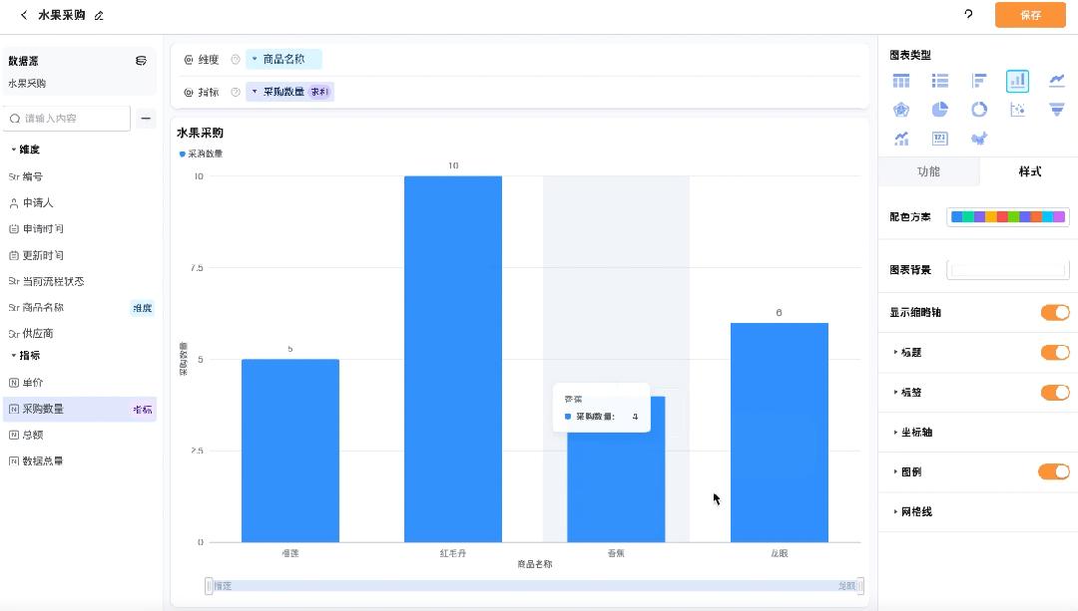Click the data source switch icon beside 数据源

point(139,60)
